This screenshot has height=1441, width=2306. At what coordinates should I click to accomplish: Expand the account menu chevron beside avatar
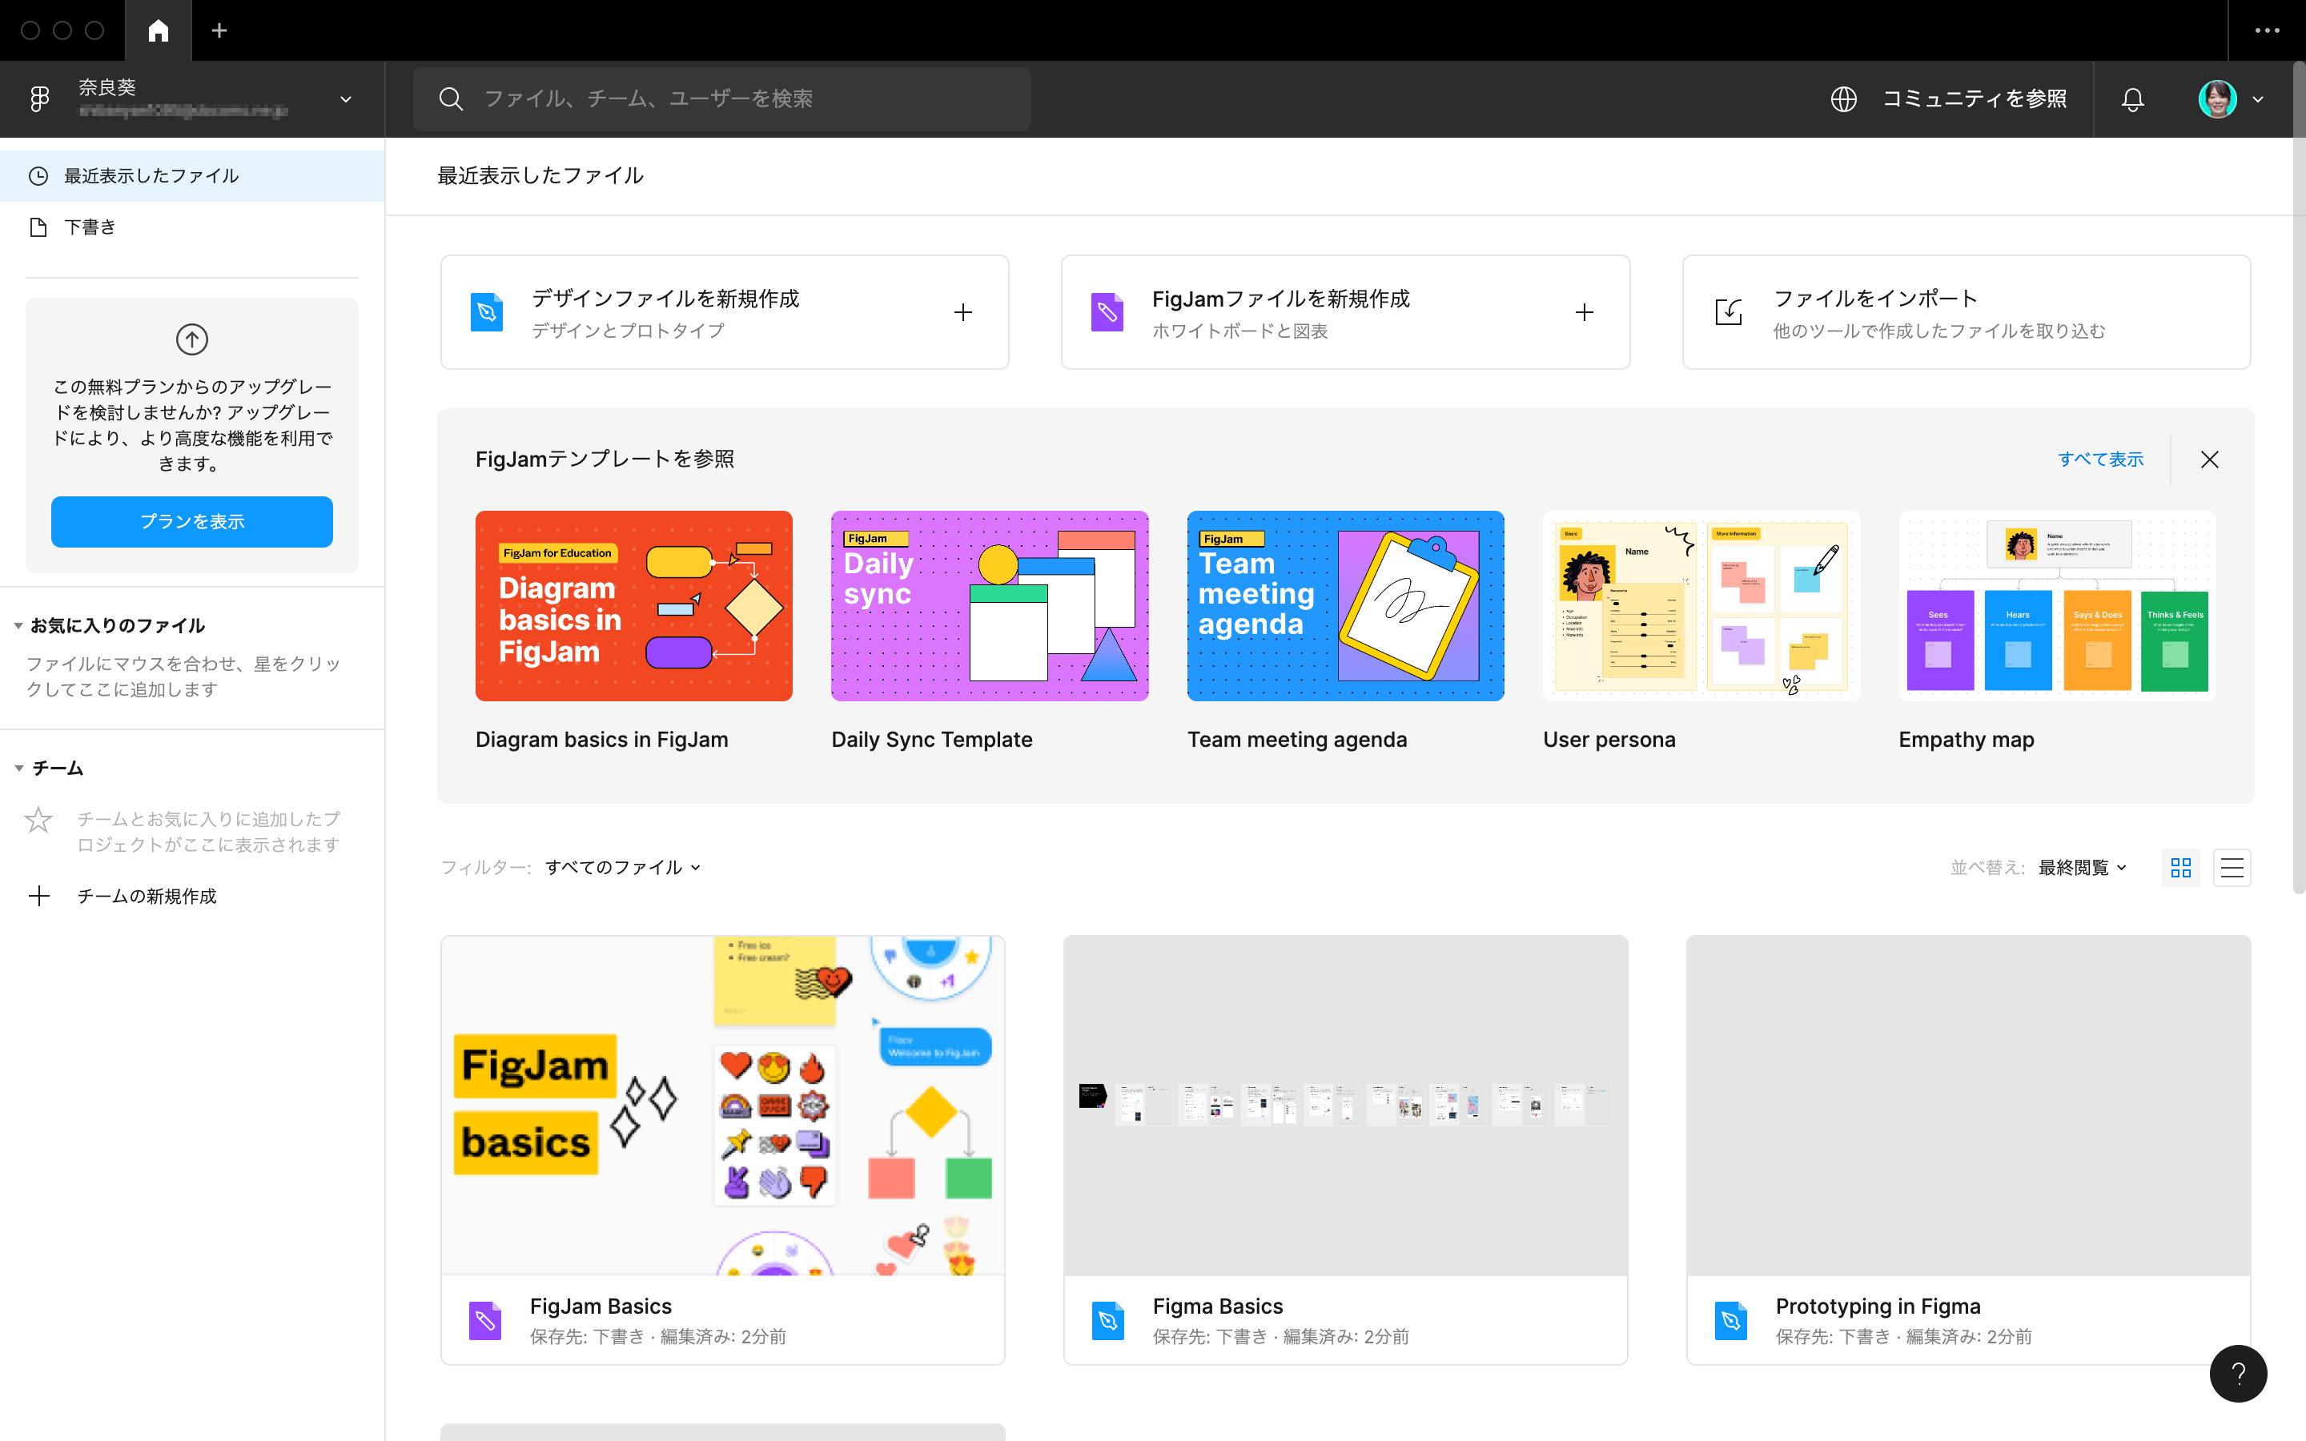click(x=2257, y=98)
